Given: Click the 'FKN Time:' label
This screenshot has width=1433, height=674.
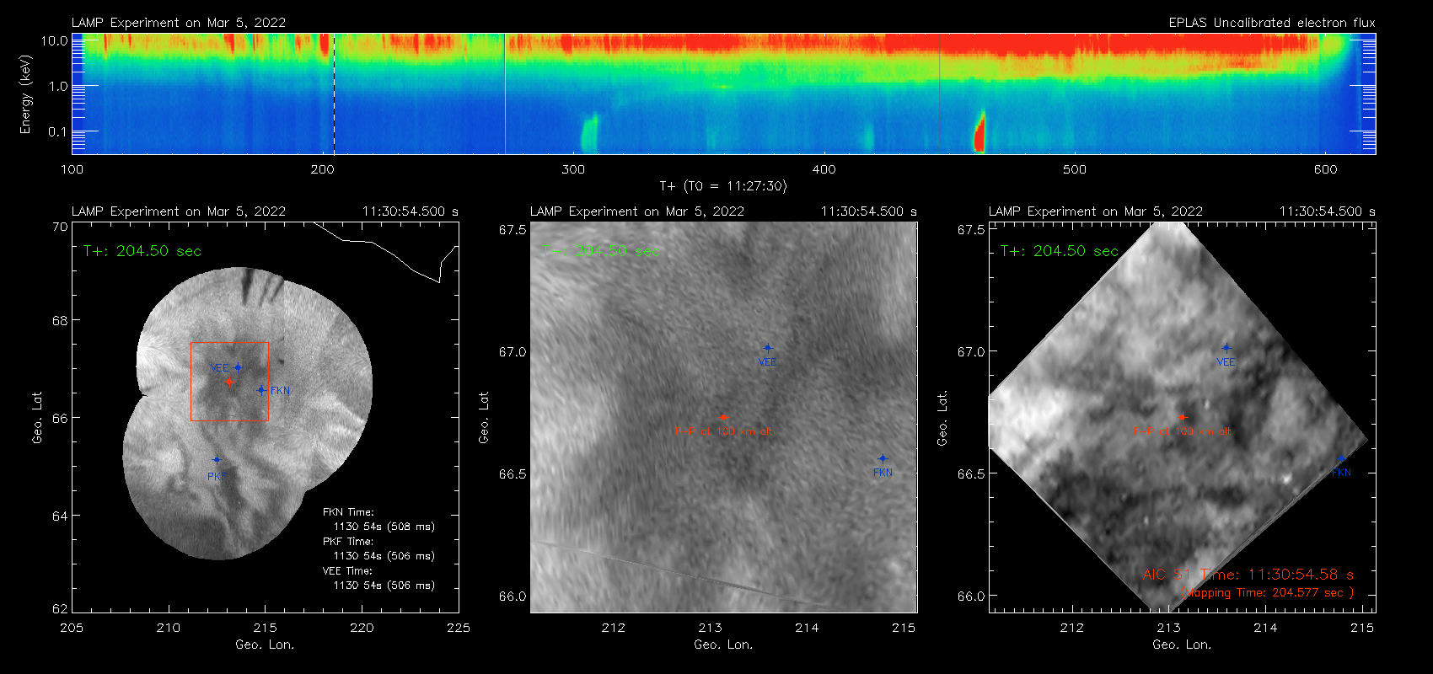Looking at the screenshot, I should tap(348, 512).
